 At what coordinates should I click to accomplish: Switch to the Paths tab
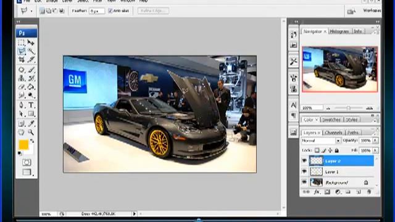pos(353,133)
